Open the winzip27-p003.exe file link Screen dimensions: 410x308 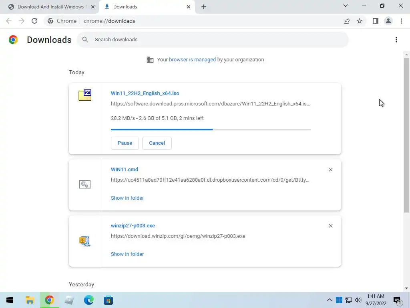pyautogui.click(x=133, y=225)
